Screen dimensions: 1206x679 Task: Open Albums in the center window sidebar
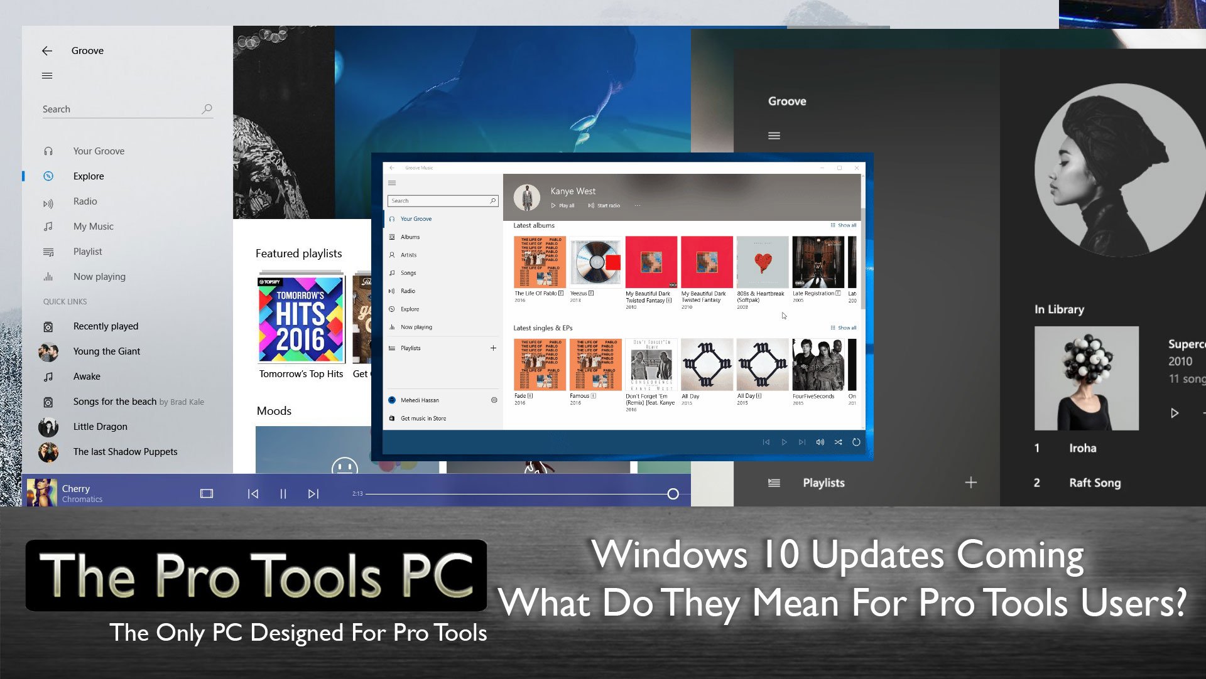[410, 237]
